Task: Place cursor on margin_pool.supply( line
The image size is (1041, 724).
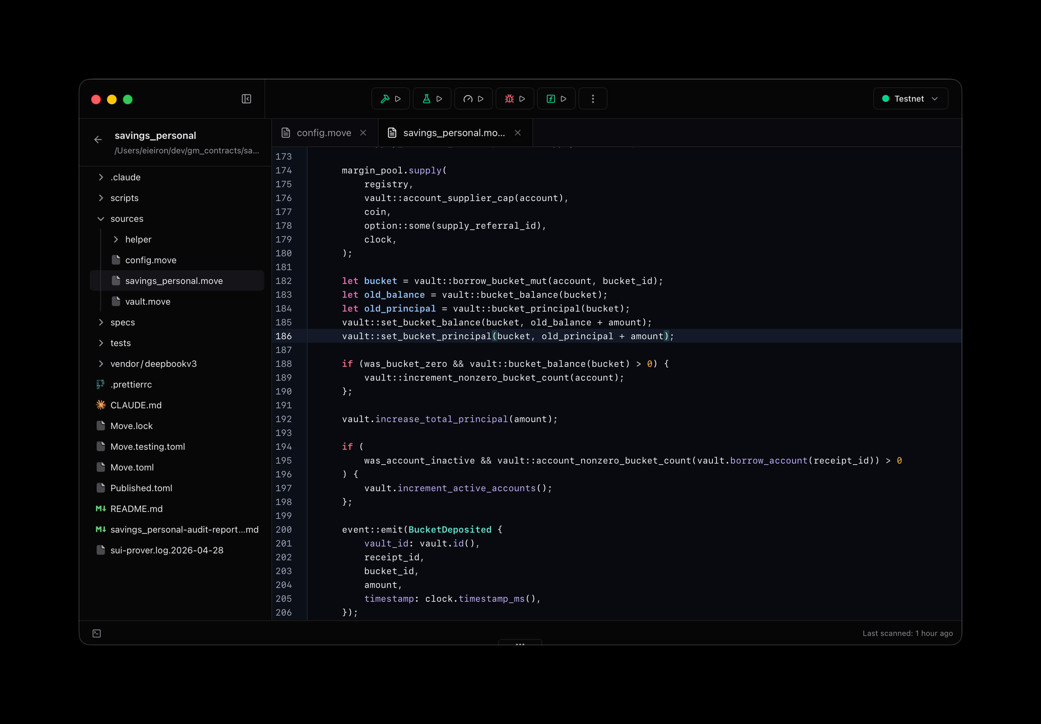Action: point(394,171)
